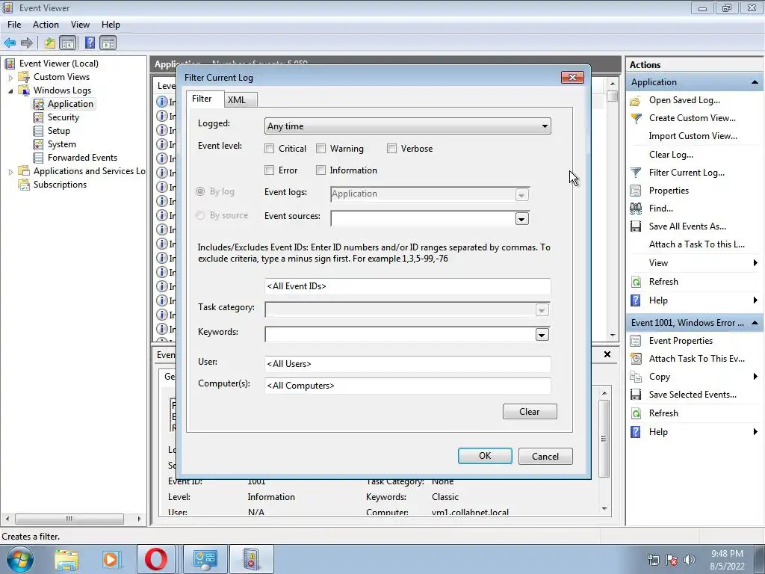Viewport: 765px width, 574px height.
Task: Expand Applications and Services Logs node
Action: click(x=10, y=171)
